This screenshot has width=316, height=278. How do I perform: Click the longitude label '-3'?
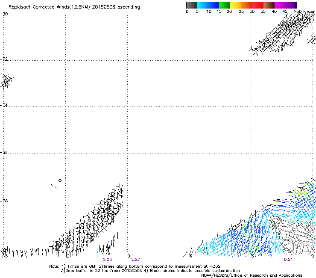251,256
